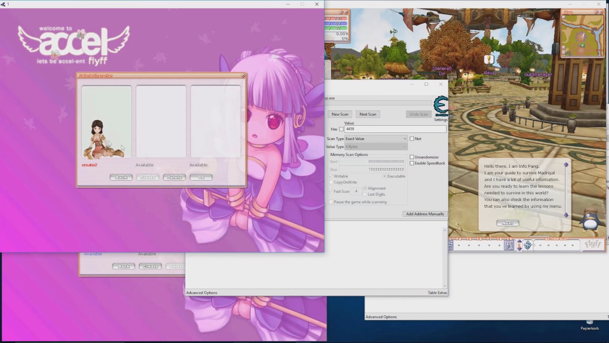
Task: Click the Next Scan button
Action: [x=368, y=114]
